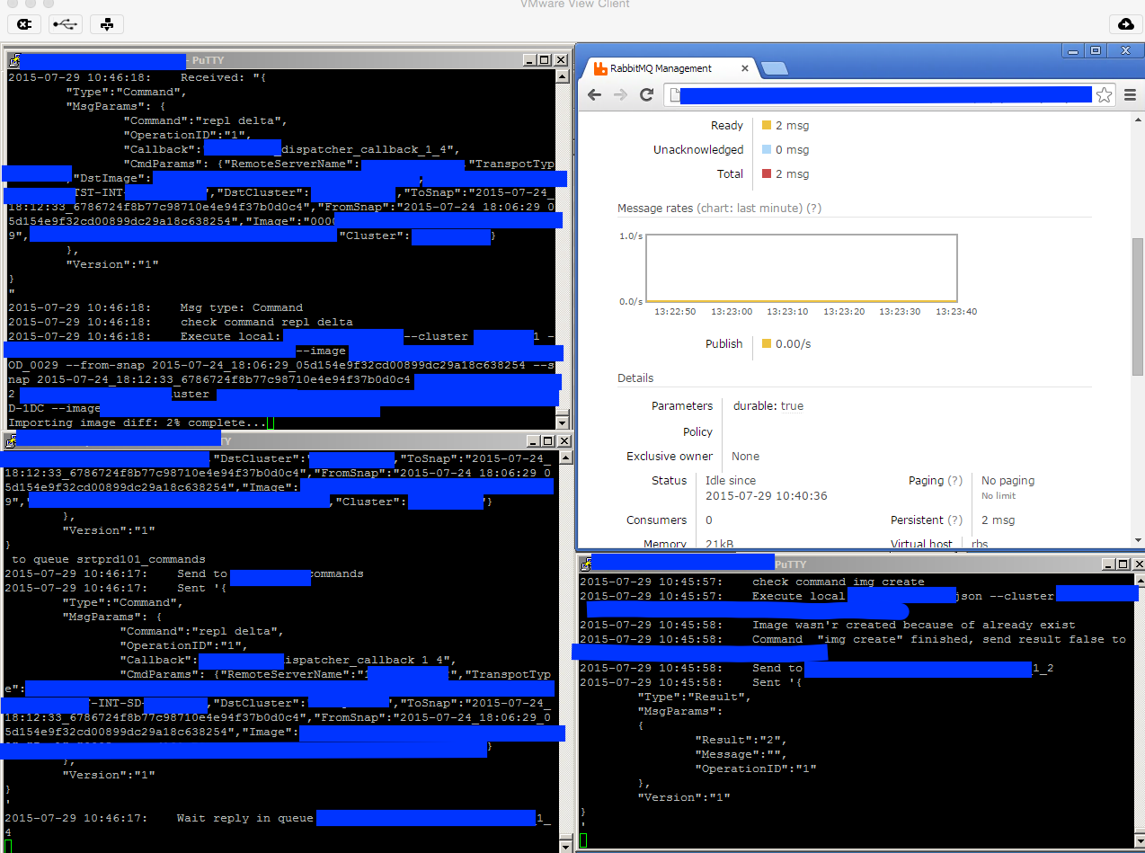Open the help (?) next to Persistent
This screenshot has height=853, width=1145.
coord(954,520)
